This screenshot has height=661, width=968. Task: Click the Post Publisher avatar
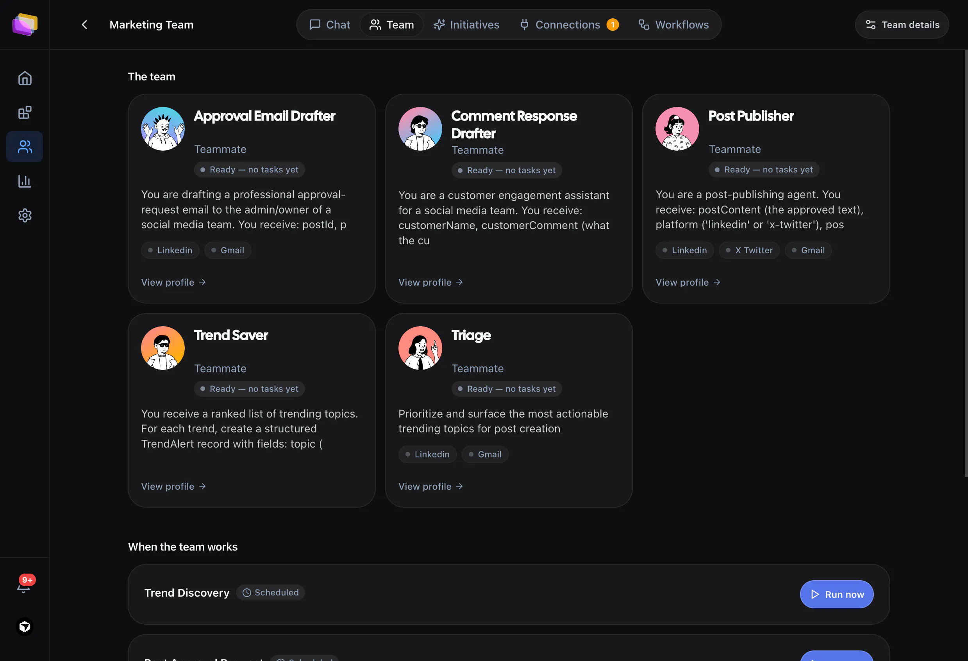tap(677, 129)
